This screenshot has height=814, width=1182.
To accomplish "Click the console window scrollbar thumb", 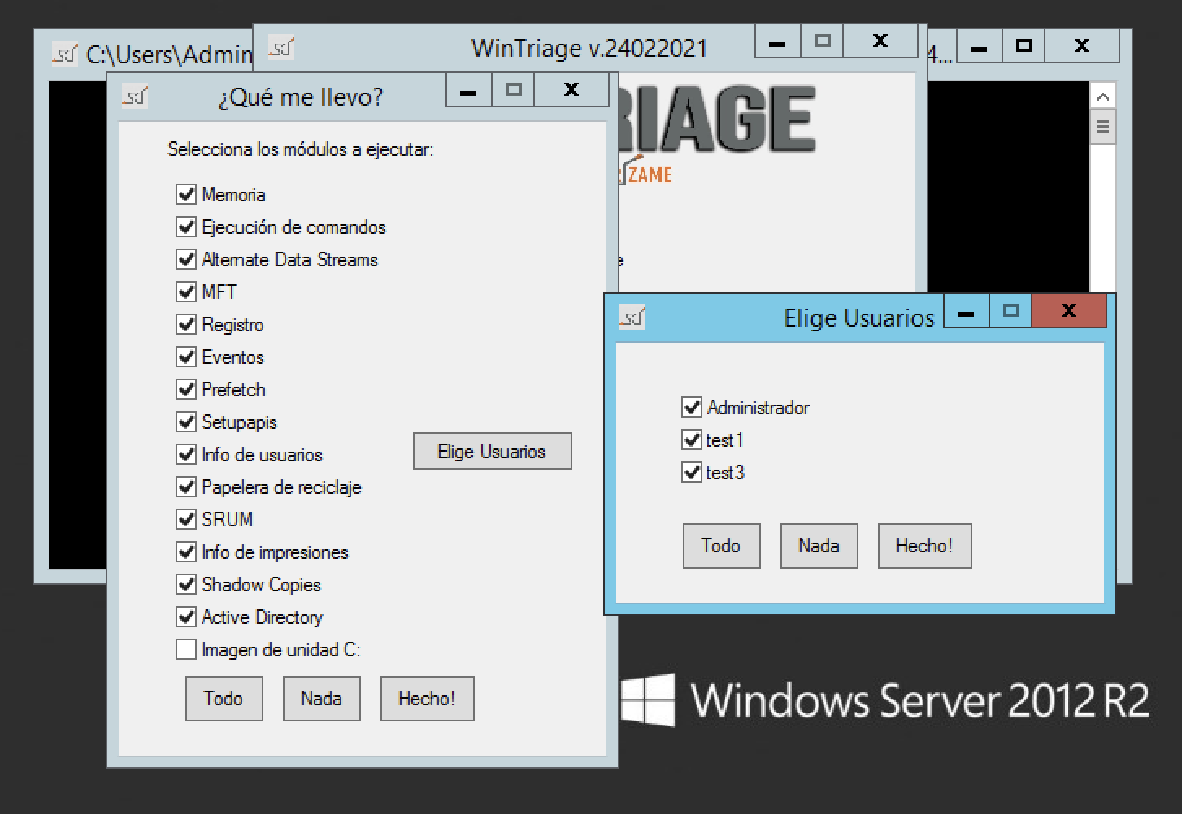I will coord(1102,128).
